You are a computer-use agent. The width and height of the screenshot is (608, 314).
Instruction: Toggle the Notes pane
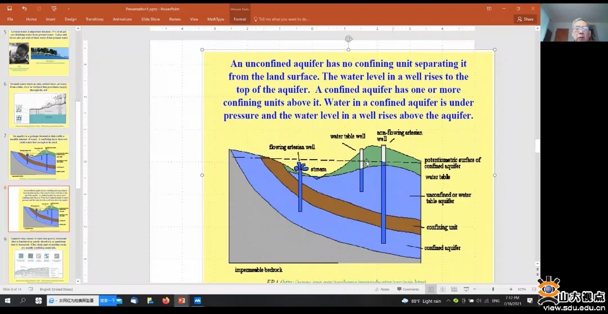click(x=382, y=289)
